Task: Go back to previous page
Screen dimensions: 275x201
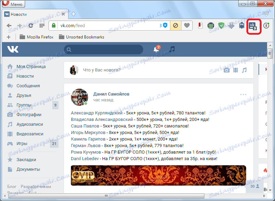Action: point(9,26)
